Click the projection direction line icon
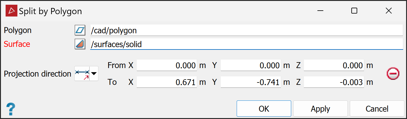The width and height of the screenshot is (407, 119). pos(82,74)
